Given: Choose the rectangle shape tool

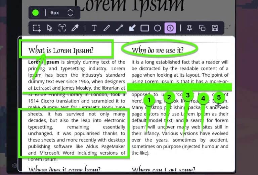Looking at the screenshot, I should click(x=145, y=28).
